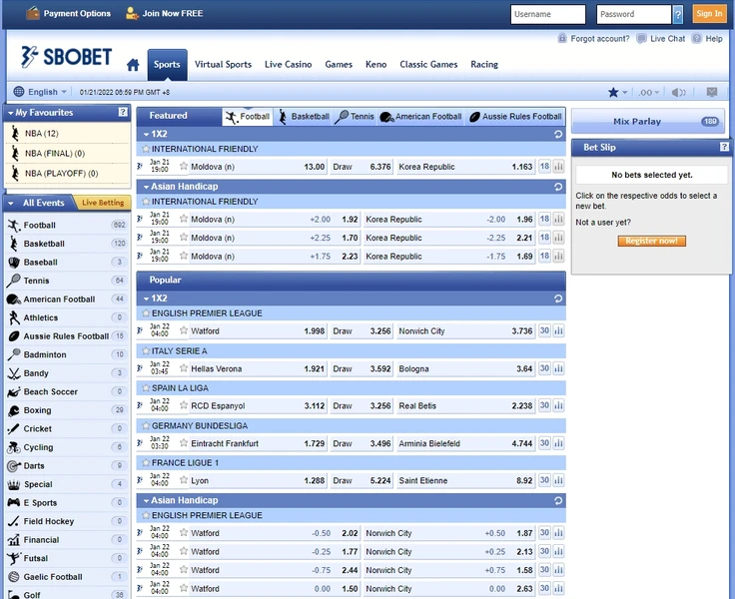Open the favourites star menu
Image resolution: width=735 pixels, height=599 pixels.
[x=617, y=92]
